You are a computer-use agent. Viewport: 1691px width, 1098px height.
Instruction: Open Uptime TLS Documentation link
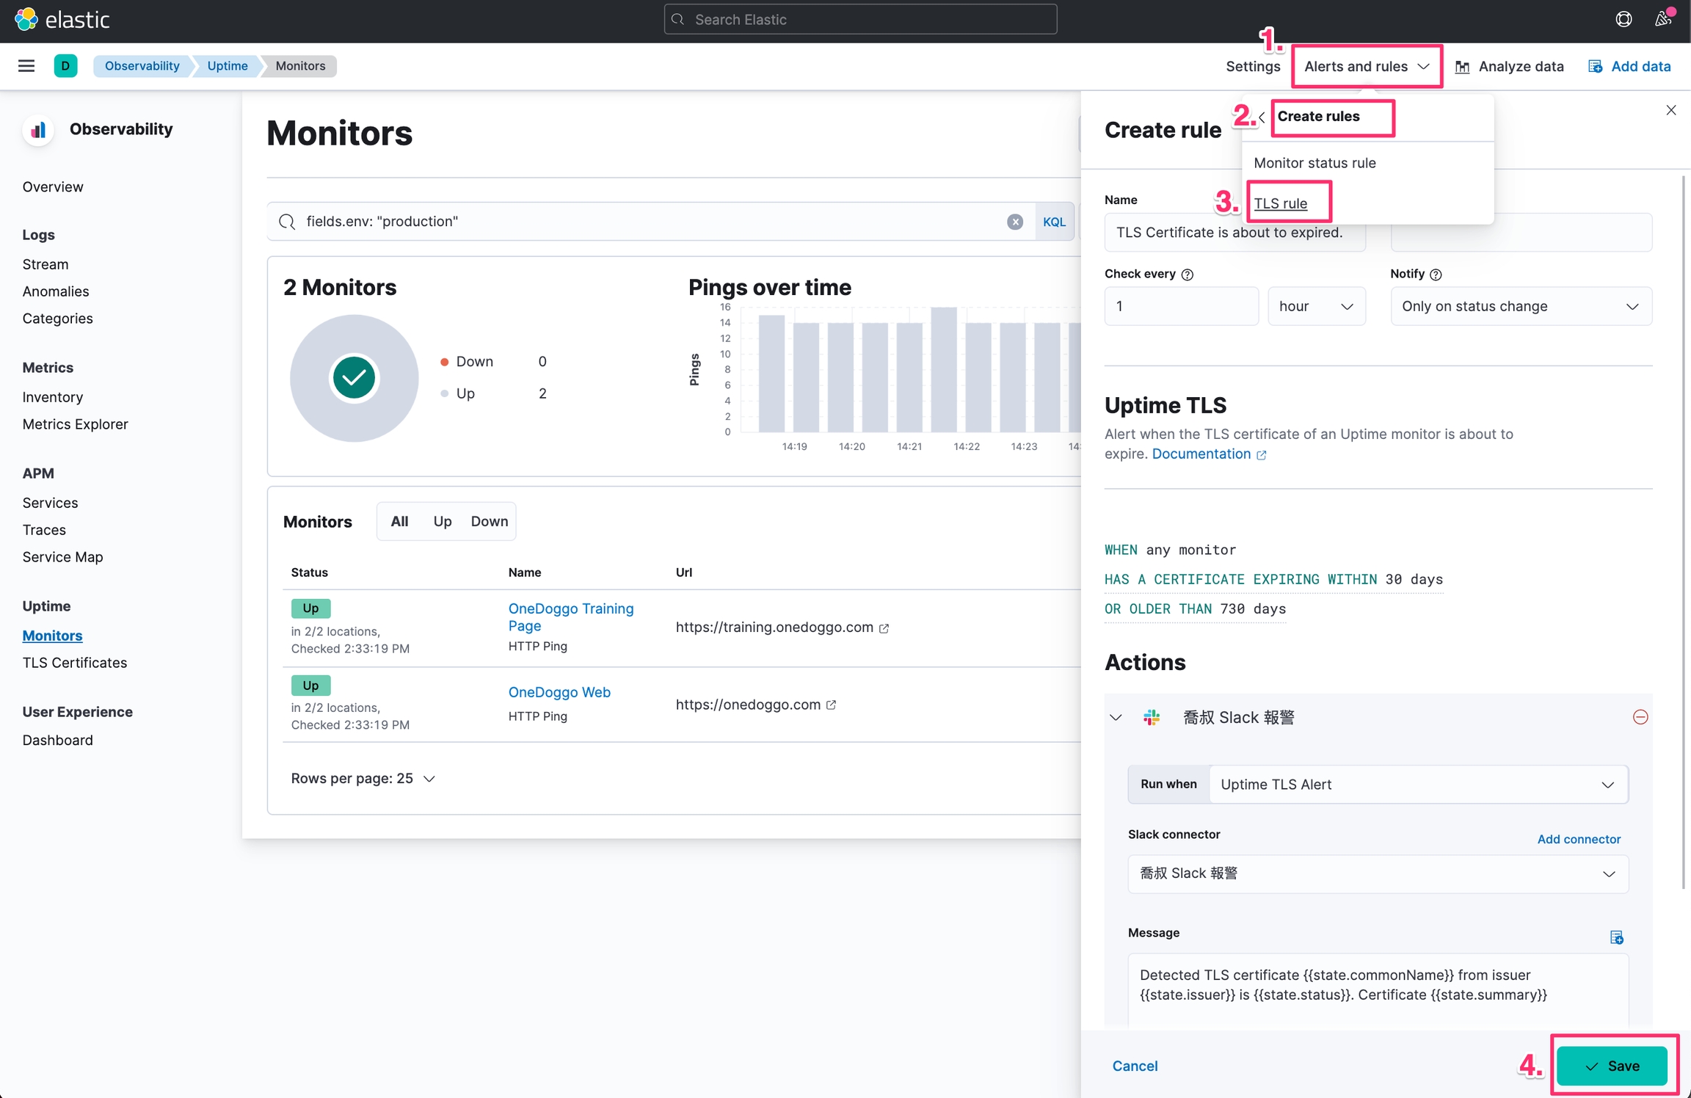[1208, 454]
